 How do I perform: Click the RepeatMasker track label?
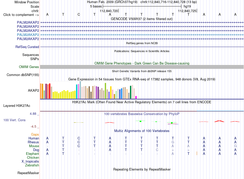tap(28, 173)
